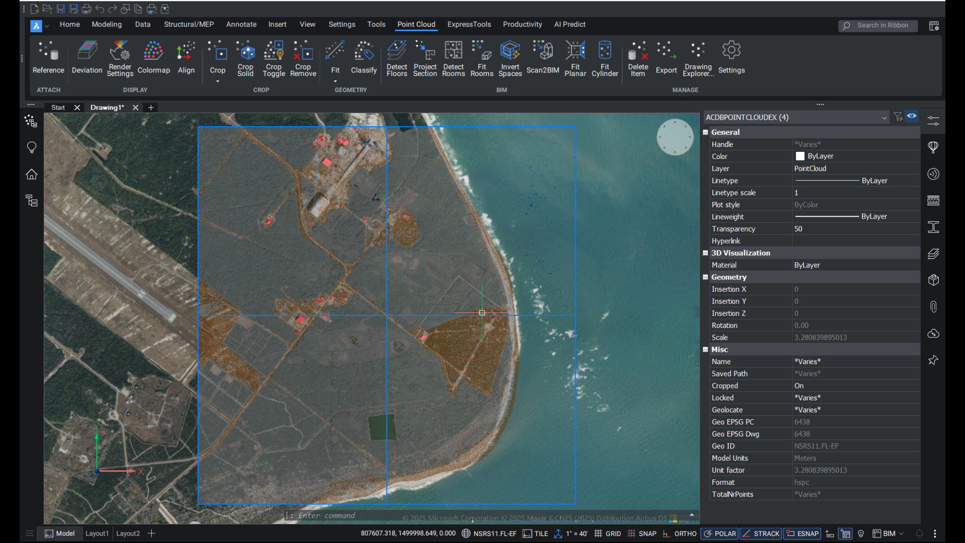Open the Layout2 tab

point(128,533)
